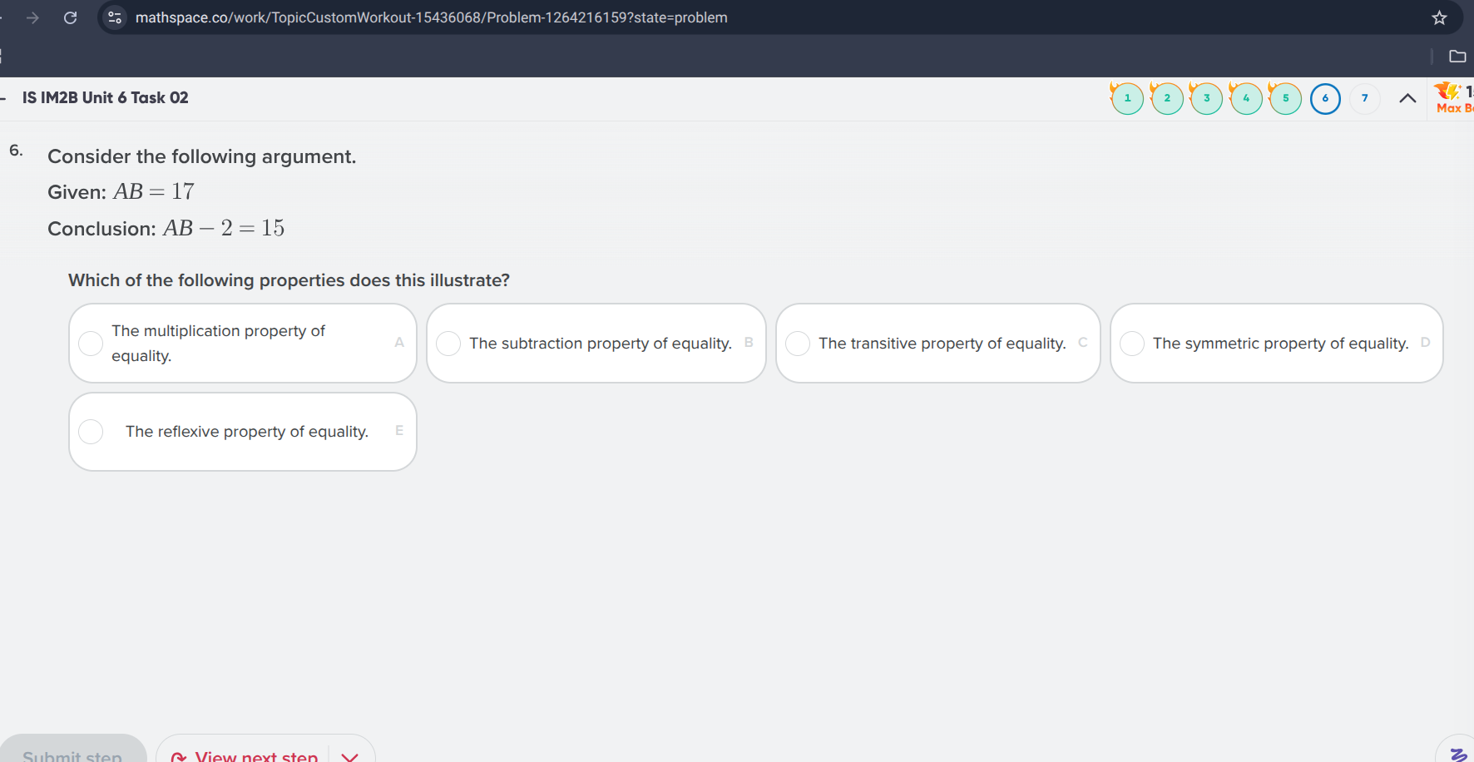This screenshot has height=762, width=1474.
Task: Choose the reflexive property of equality
Action: pos(91,432)
